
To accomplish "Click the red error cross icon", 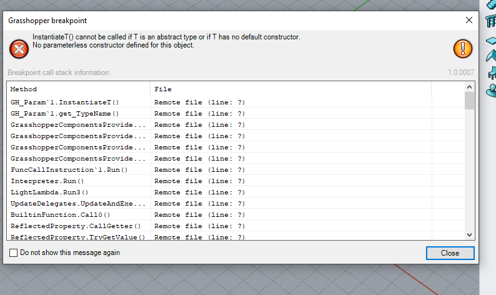I will click(x=19, y=49).
